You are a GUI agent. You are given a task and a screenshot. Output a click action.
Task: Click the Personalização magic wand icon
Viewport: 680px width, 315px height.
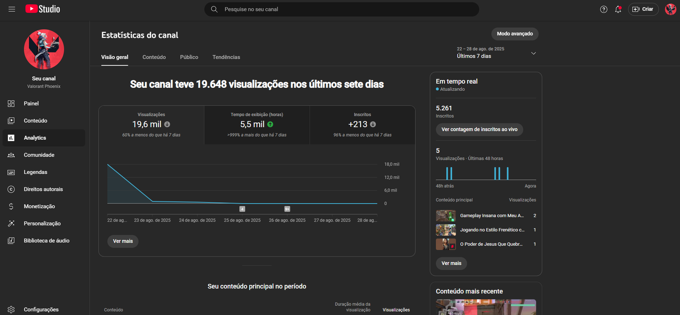[x=11, y=223]
